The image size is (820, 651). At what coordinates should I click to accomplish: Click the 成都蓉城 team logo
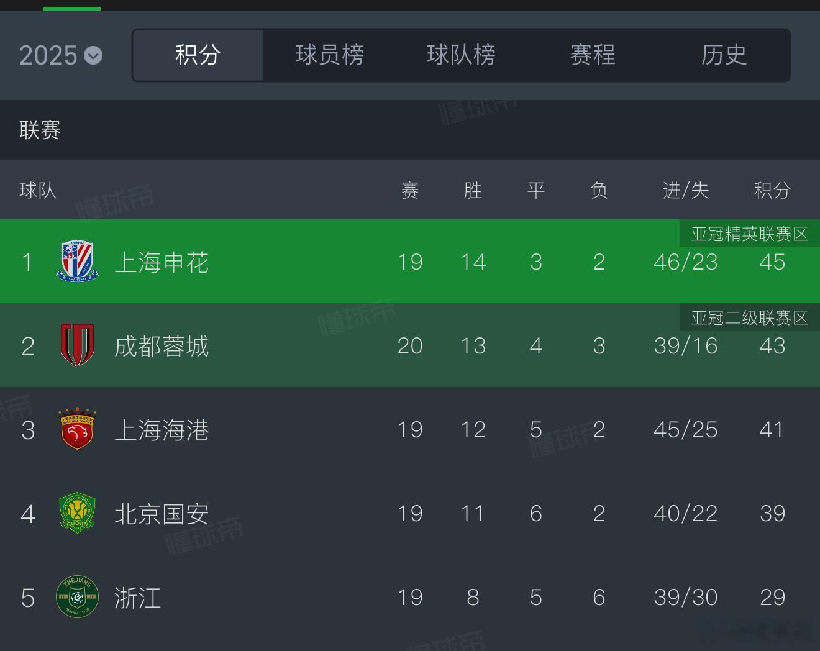coord(77,345)
